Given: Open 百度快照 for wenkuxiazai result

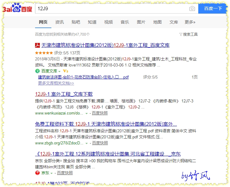Looking at the screenshot, I should (100, 113).
